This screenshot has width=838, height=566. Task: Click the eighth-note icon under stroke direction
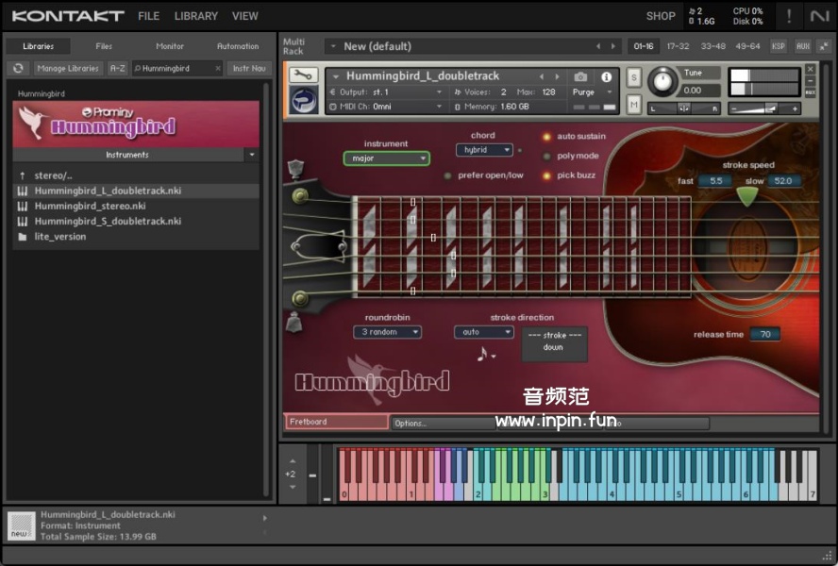[x=483, y=354]
